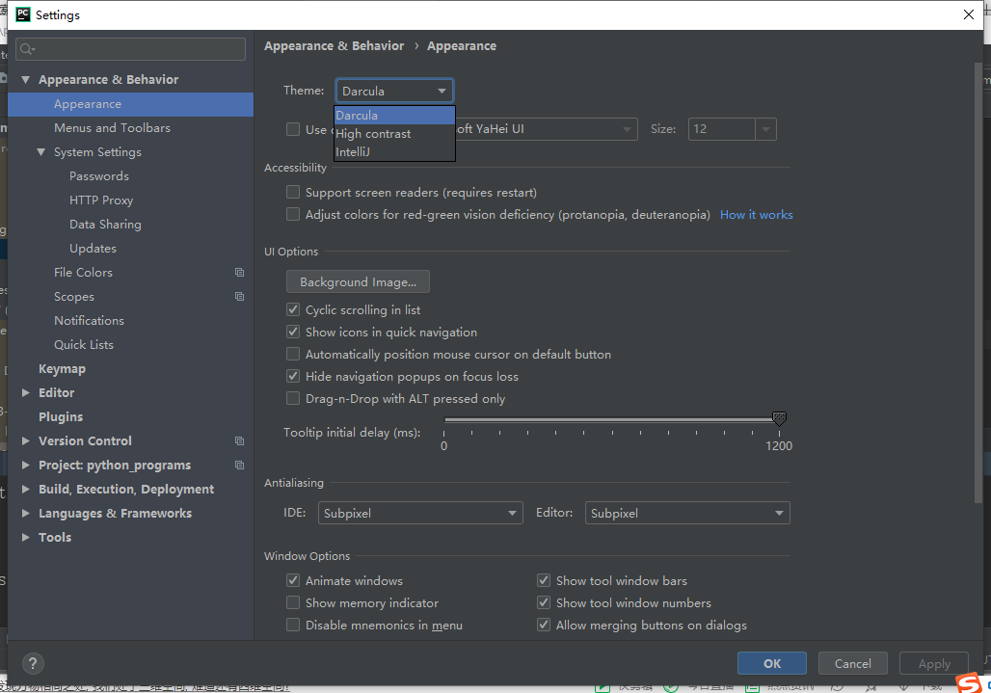The image size is (991, 693).
Task: Open the font name dropdown arrow
Action: pos(627,129)
